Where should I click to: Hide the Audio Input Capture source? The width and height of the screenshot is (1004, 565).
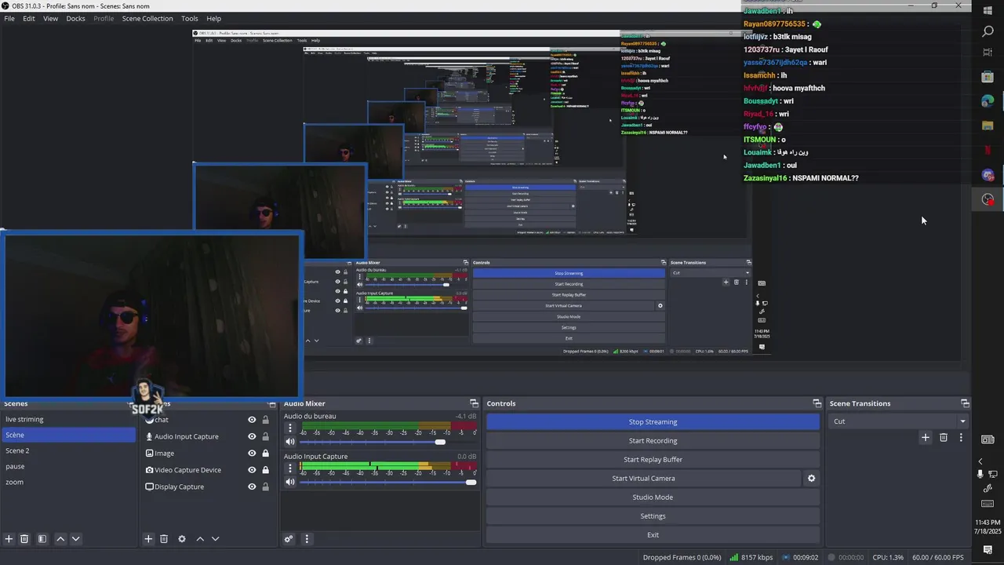coord(252,436)
